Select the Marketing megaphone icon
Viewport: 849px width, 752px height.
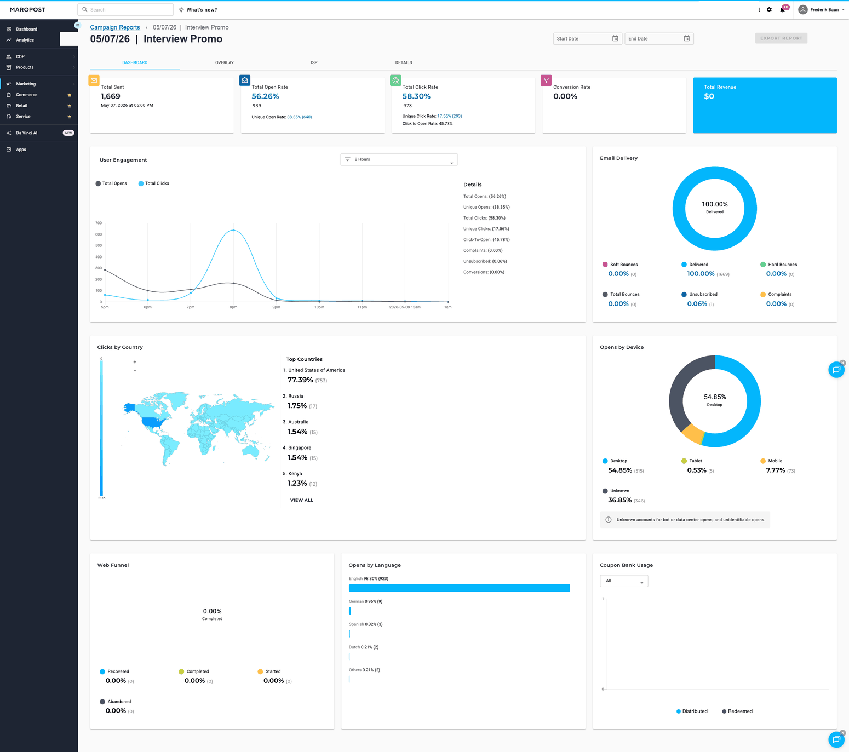pyautogui.click(x=9, y=84)
